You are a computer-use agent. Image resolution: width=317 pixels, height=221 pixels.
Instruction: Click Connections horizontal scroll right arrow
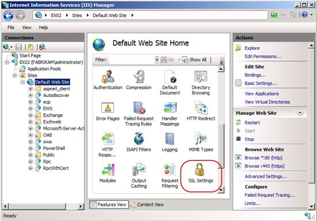click(x=81, y=206)
